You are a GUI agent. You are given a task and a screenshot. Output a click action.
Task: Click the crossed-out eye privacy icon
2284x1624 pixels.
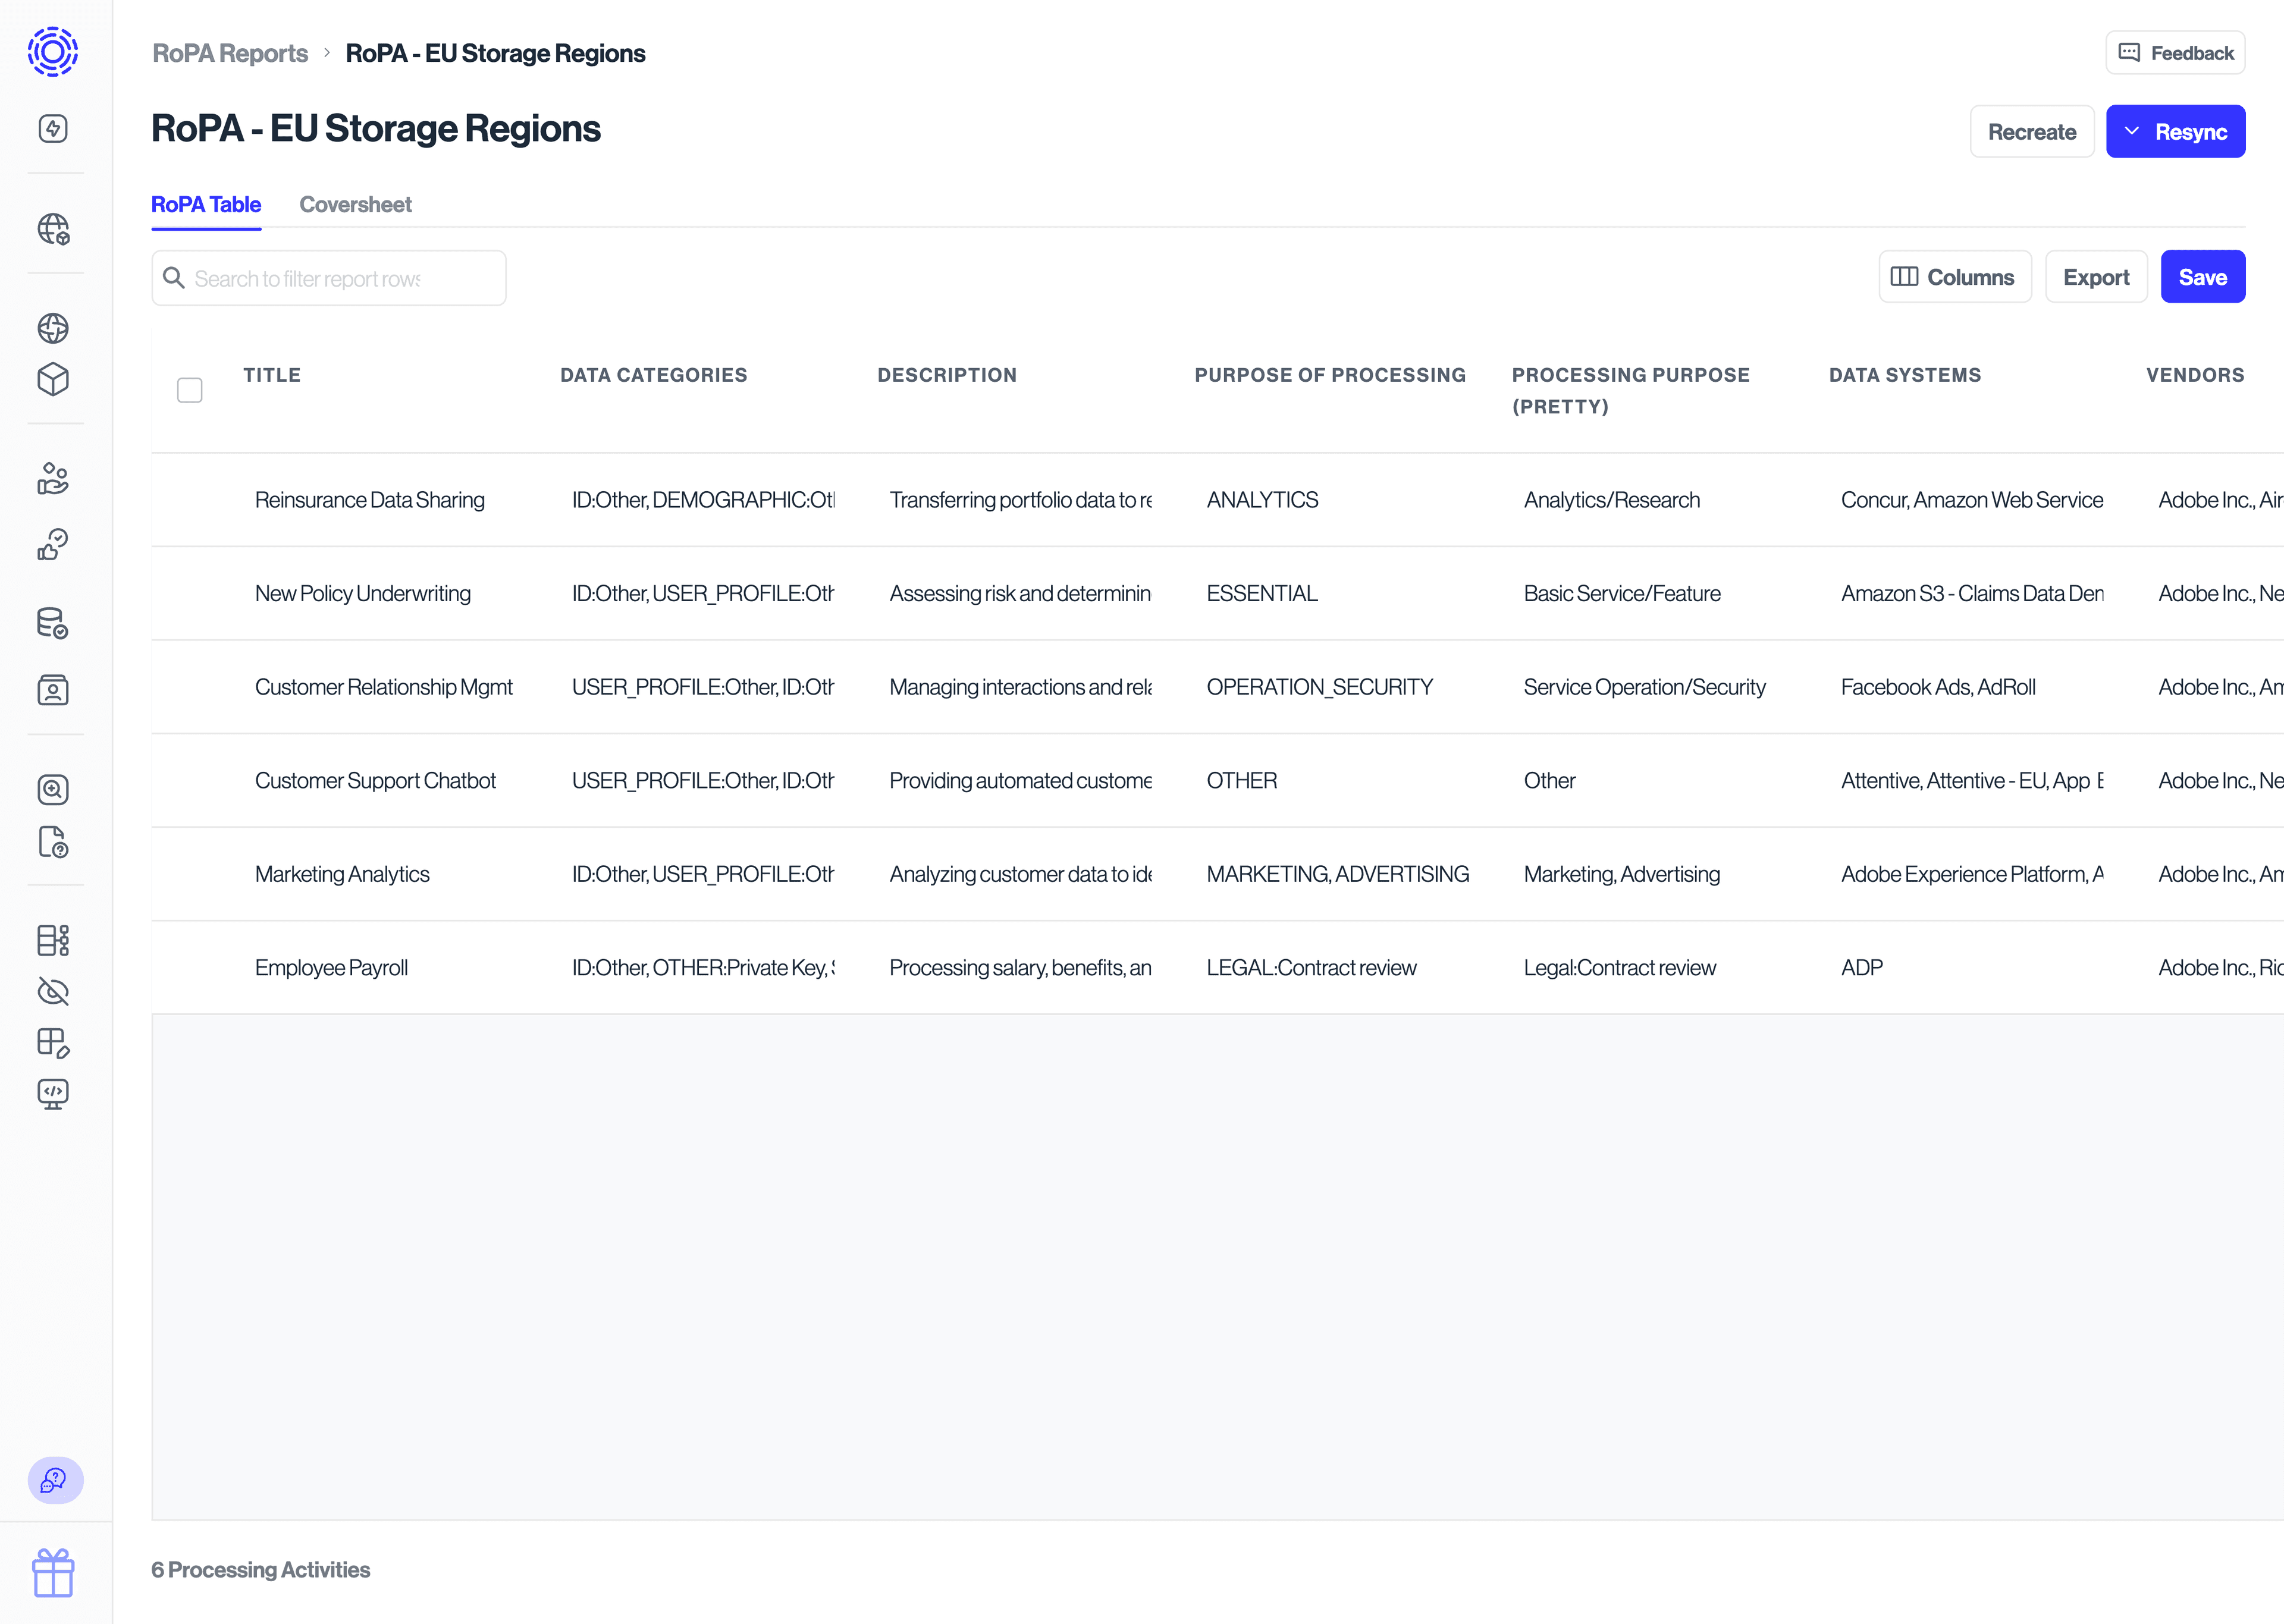pos(54,991)
